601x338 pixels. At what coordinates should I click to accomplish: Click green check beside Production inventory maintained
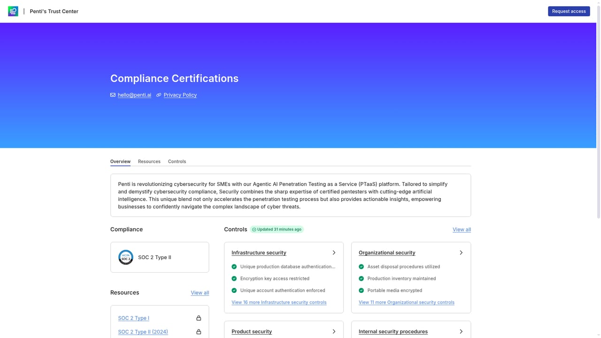click(x=362, y=278)
